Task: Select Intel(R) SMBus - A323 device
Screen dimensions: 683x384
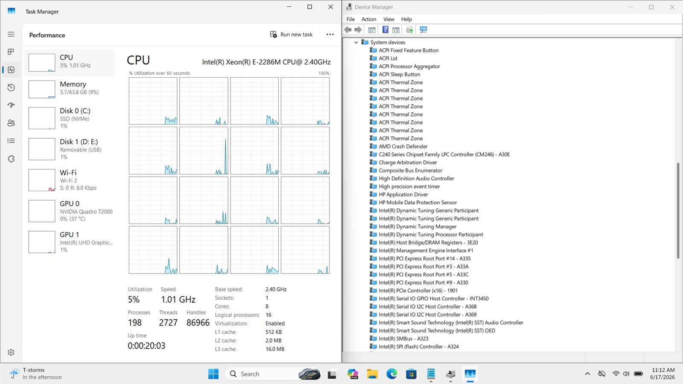Action: pyautogui.click(x=403, y=339)
